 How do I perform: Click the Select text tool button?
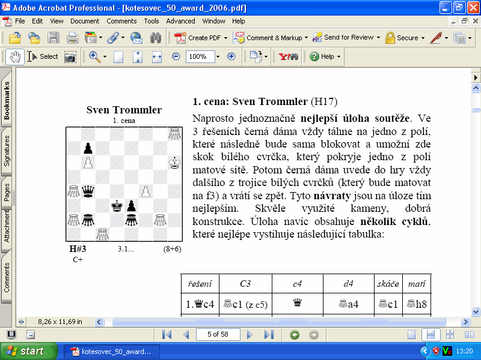click(42, 56)
